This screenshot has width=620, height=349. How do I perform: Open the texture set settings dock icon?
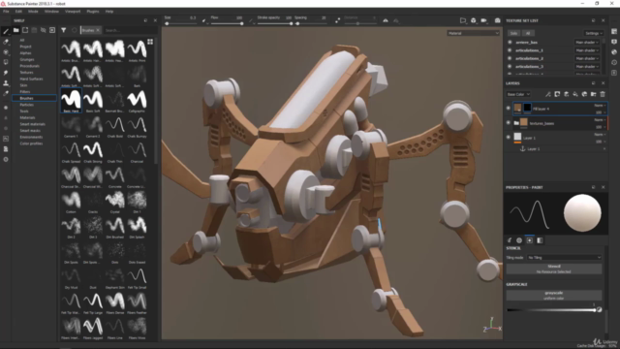click(x=614, y=31)
